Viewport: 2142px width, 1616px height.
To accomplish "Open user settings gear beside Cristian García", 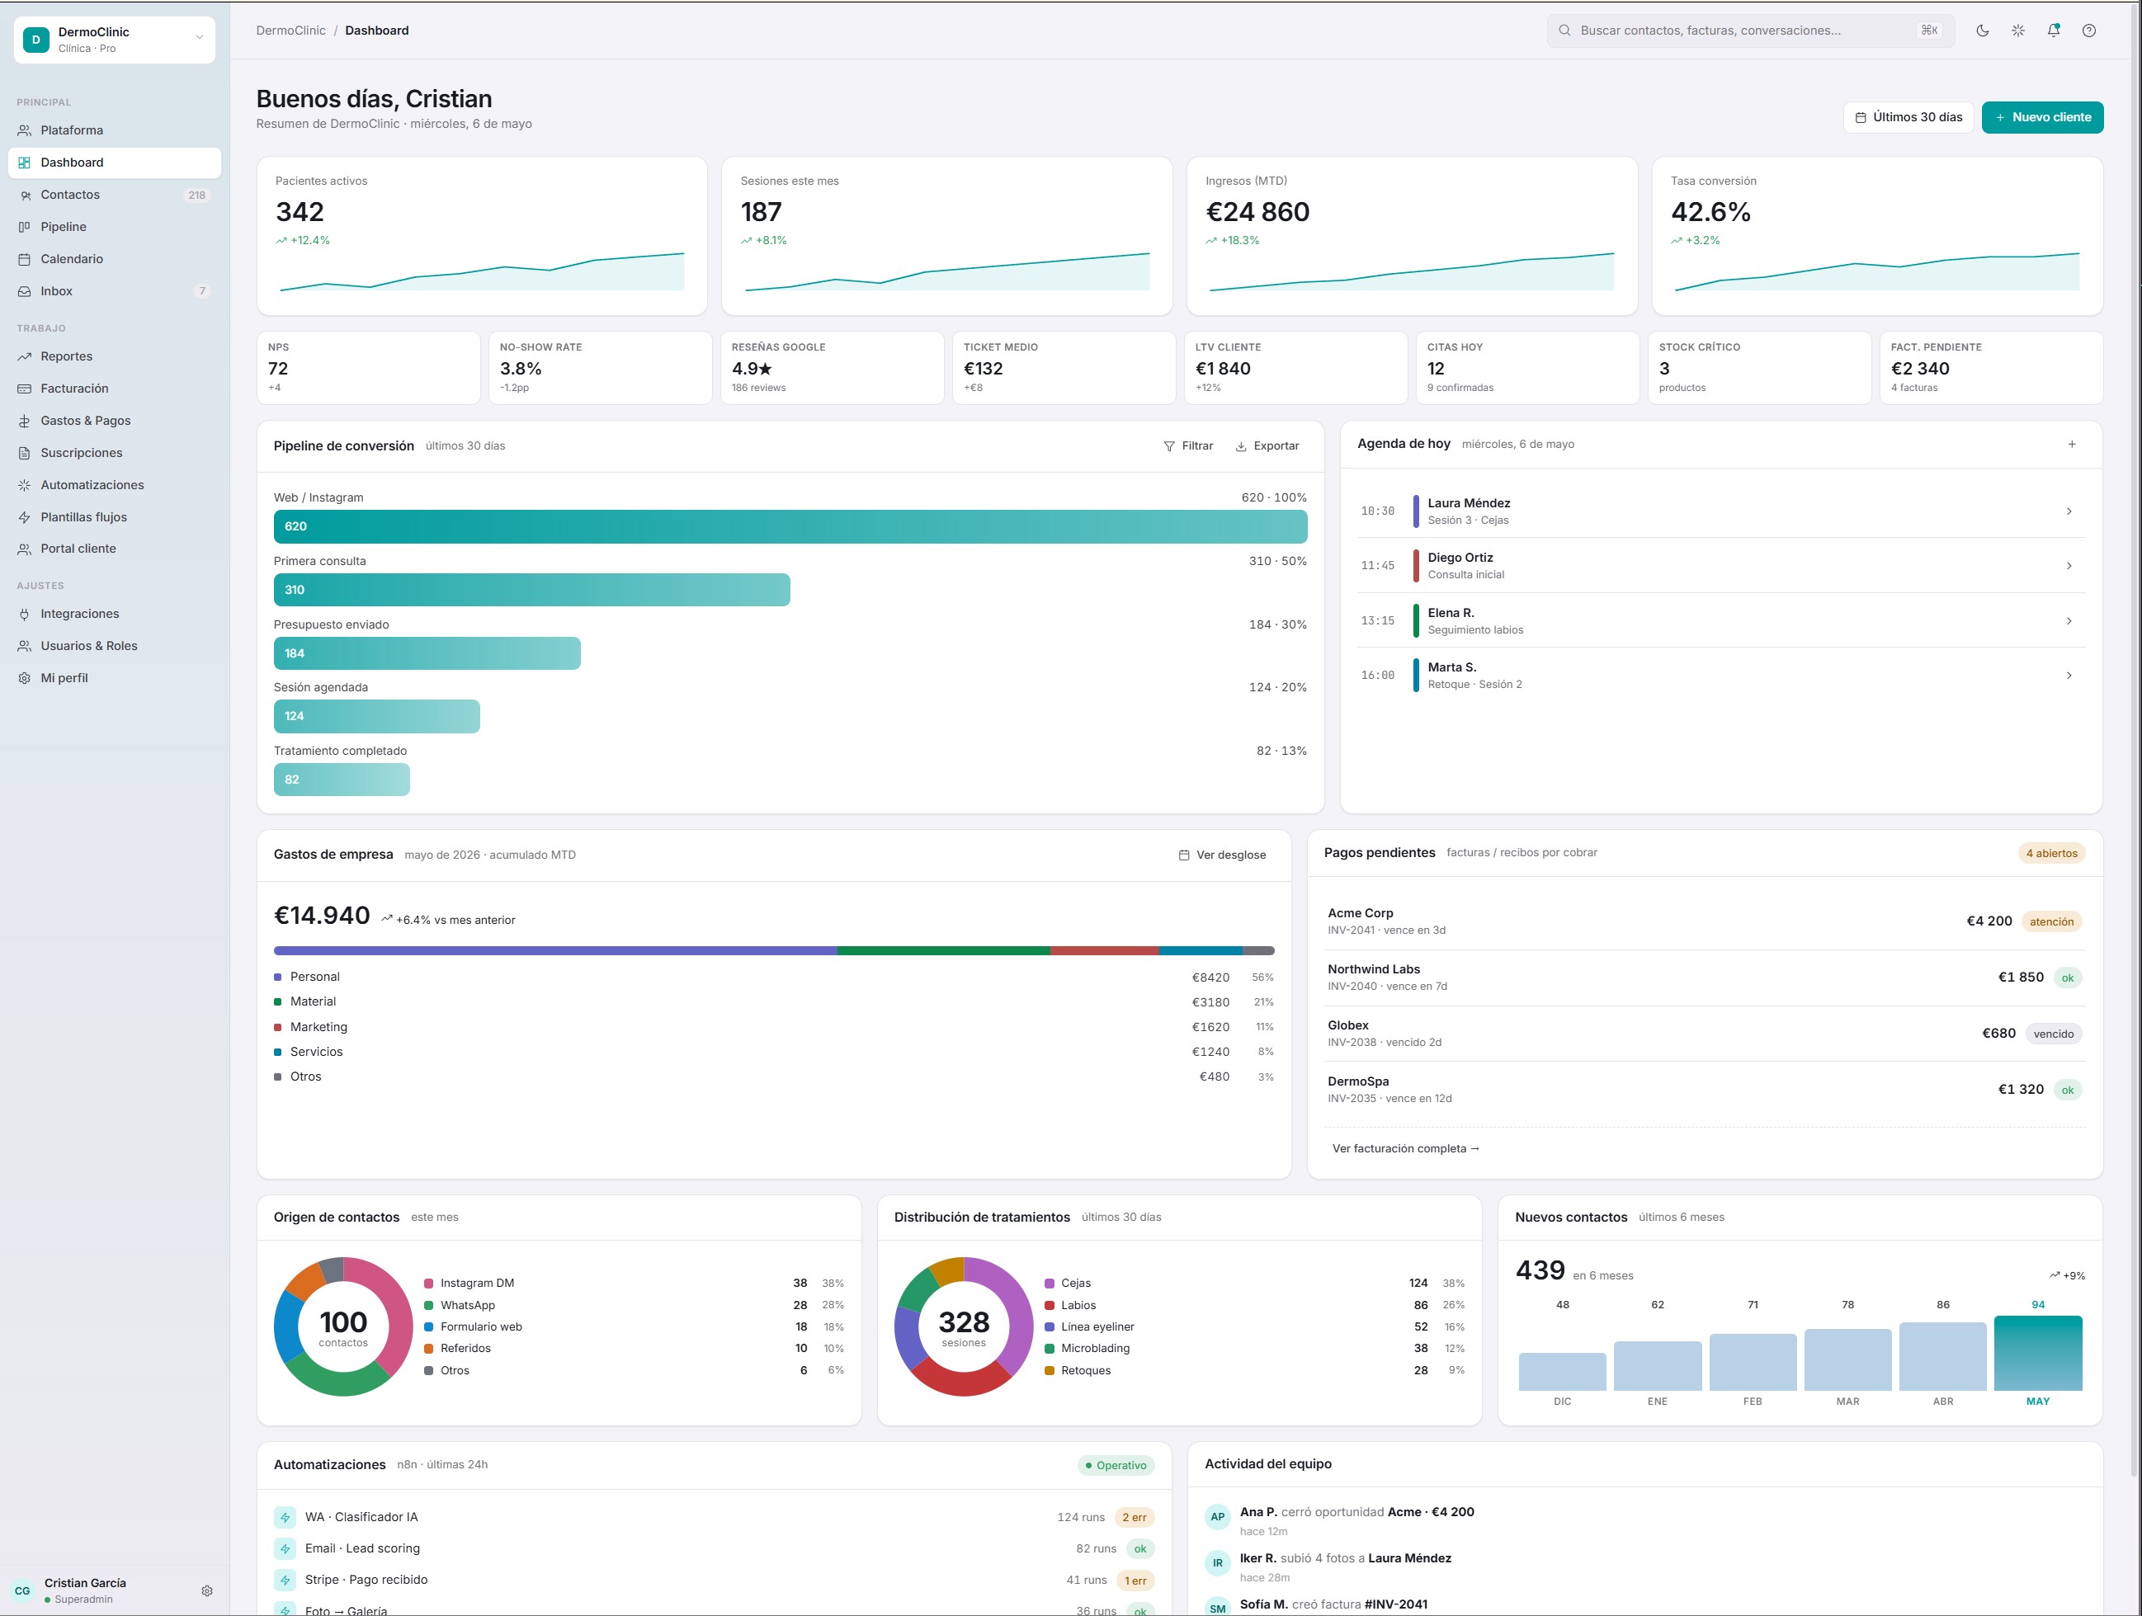I will [206, 1590].
